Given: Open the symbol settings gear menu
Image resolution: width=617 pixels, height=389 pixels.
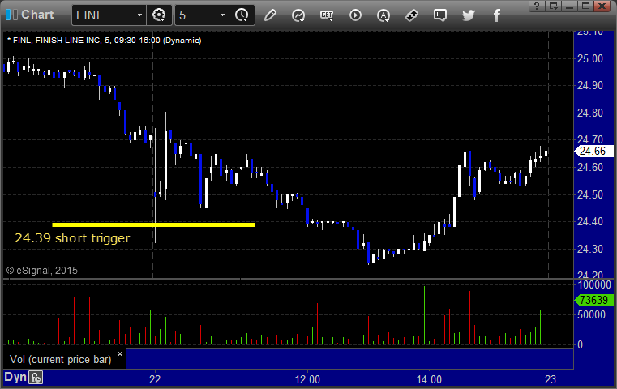Looking at the screenshot, I should tap(159, 15).
